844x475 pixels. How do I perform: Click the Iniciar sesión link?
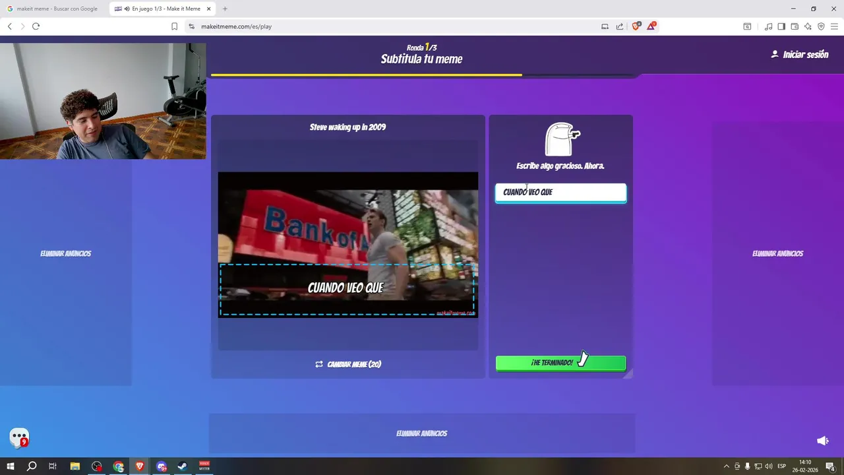[805, 55]
